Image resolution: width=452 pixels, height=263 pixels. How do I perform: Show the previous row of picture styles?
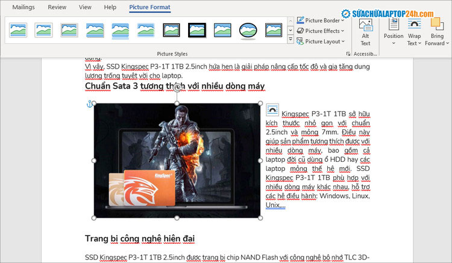[290, 21]
